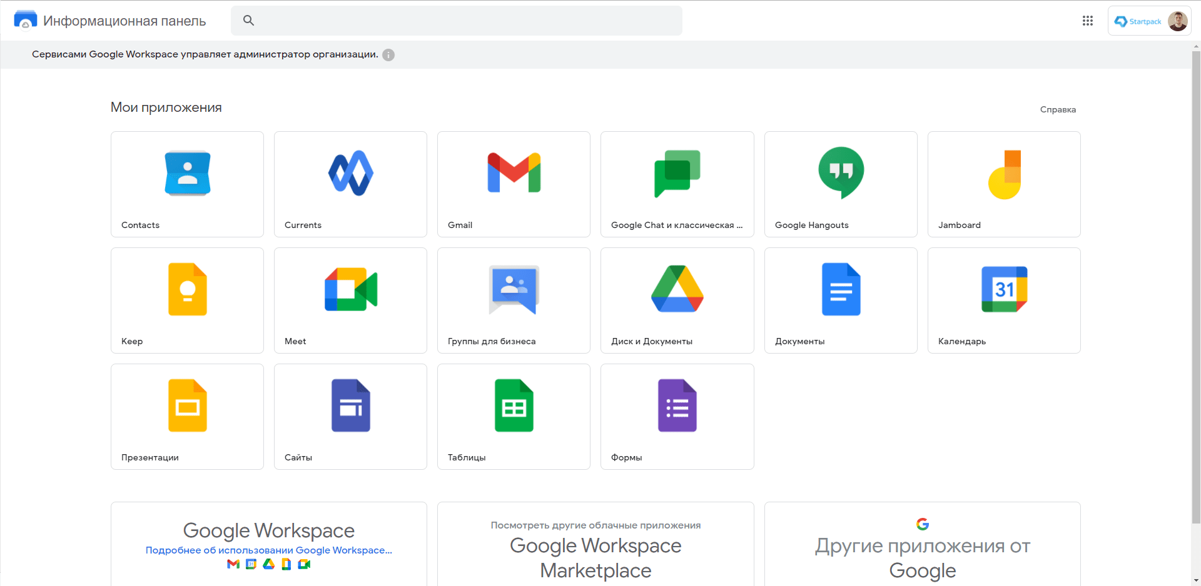Open the Таблицы sheets icon
Screen dimensions: 1201x586
(x=514, y=405)
